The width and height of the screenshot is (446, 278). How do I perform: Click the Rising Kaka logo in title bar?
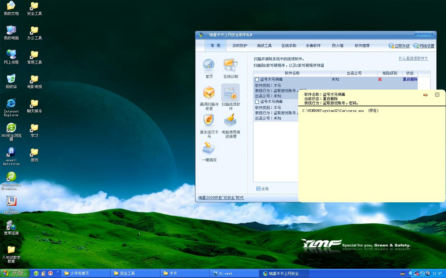(x=201, y=35)
